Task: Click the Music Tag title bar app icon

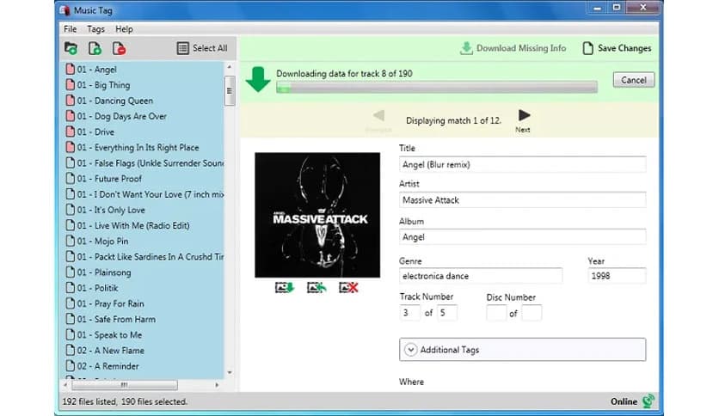Action: point(65,10)
